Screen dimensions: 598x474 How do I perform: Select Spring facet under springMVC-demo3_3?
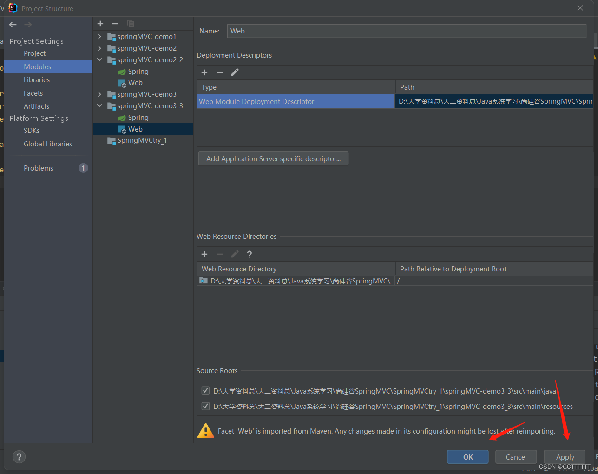tap(133, 118)
